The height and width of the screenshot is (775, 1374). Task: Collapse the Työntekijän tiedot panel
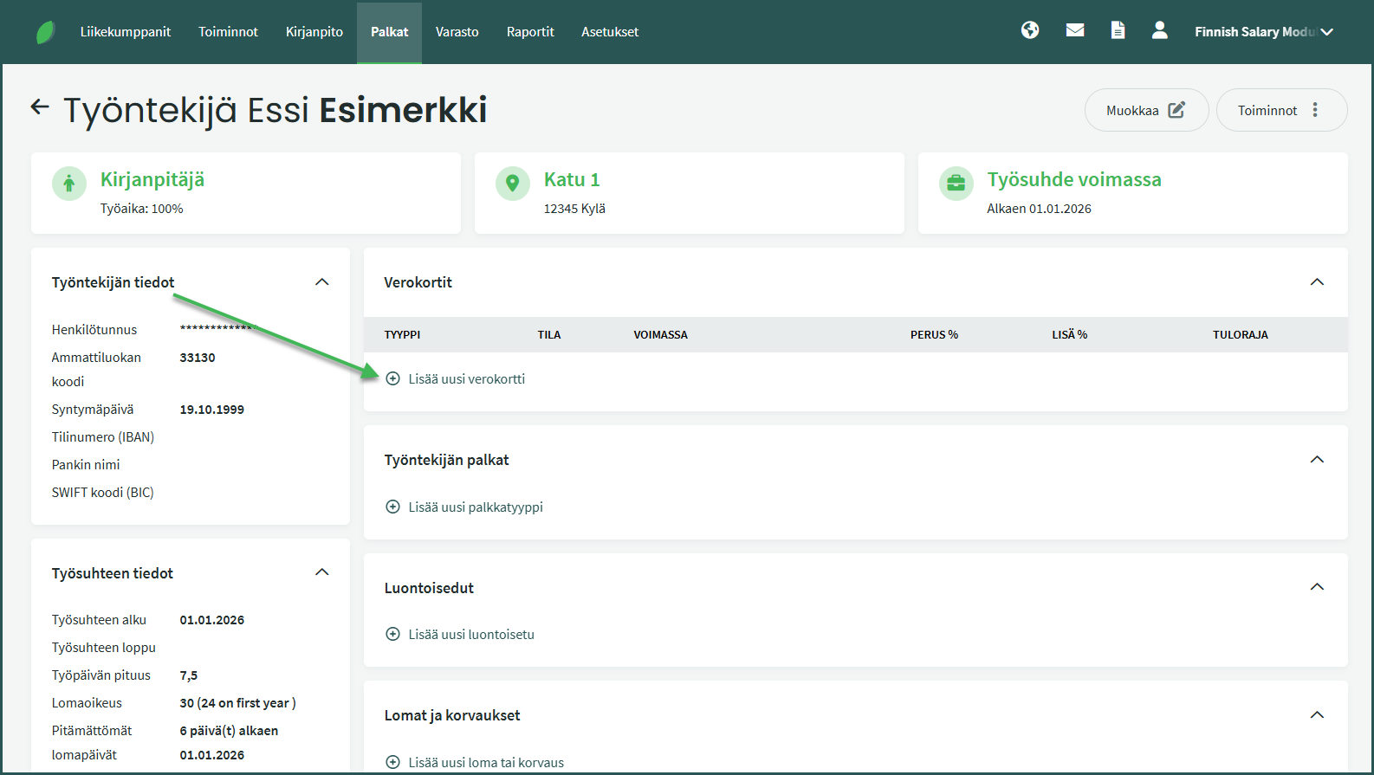pos(322,282)
